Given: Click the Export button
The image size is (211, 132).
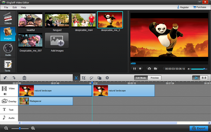Looking at the screenshot, I should pos(199,128).
